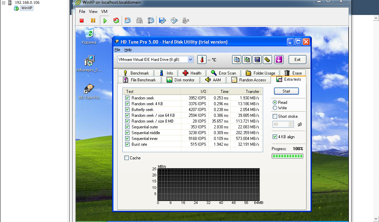Save screenshot with the floppy disk icon
Viewport: 379px width, 222px height.
coord(257,60)
